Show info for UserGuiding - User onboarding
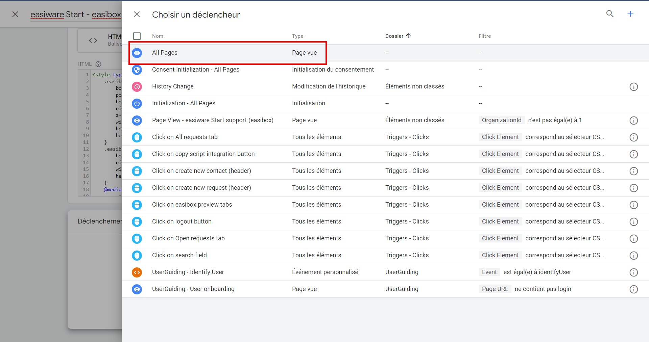The image size is (649, 342). point(633,289)
